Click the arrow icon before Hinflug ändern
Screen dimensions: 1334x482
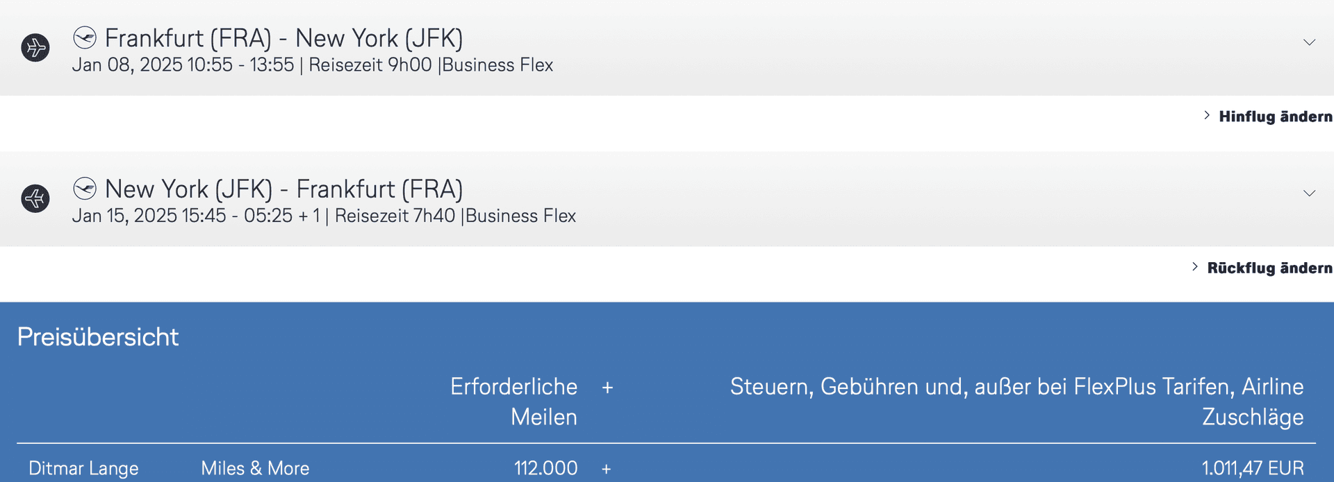1207,115
